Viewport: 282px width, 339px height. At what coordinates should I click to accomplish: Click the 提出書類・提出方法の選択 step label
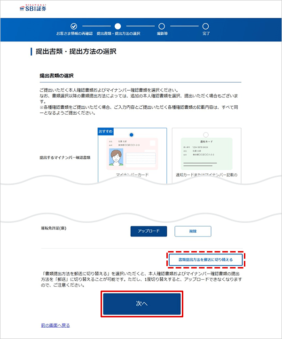coord(118,34)
